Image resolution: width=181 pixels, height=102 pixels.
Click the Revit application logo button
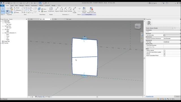(x=1, y=3)
